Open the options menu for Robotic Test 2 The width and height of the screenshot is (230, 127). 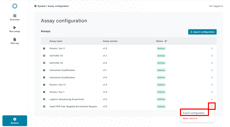click(212, 48)
